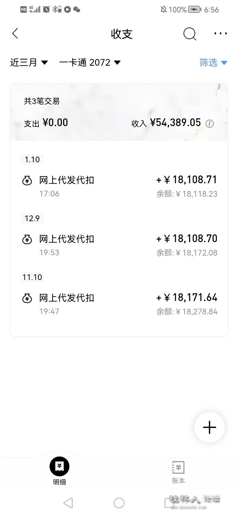Tap the back arrow icon
The width and height of the screenshot is (238, 516).
tap(15, 34)
